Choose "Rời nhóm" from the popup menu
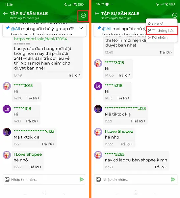The width and height of the screenshot is (180, 198). click(158, 38)
